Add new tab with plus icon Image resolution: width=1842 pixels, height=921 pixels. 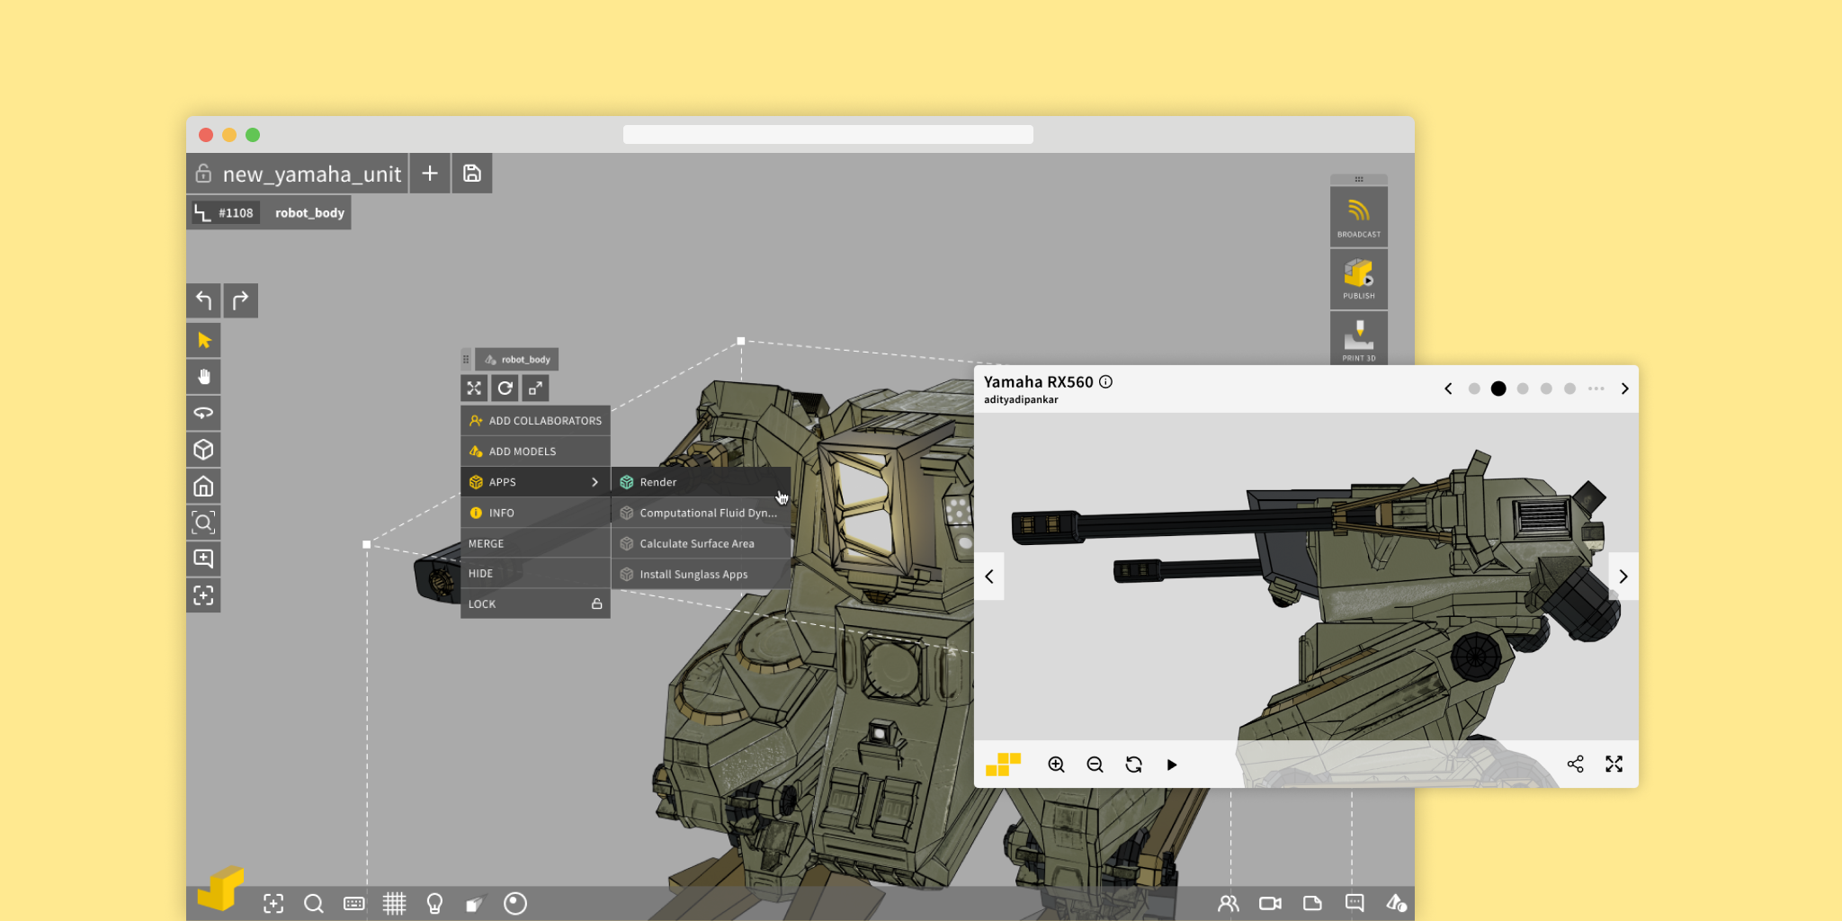(x=430, y=173)
